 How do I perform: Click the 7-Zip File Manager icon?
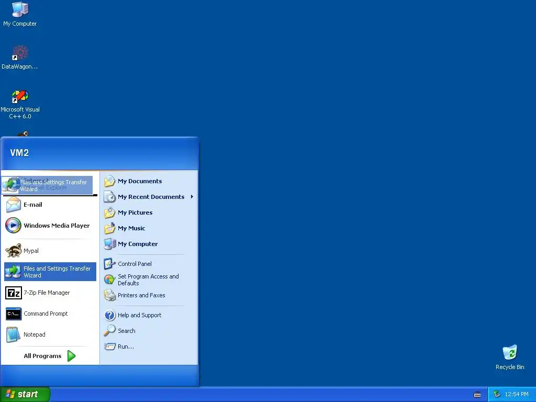point(14,293)
